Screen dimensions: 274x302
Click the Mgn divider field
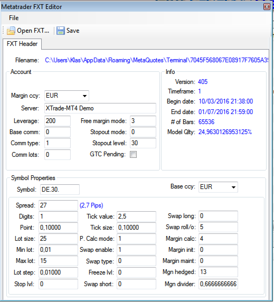pyautogui.click(x=218, y=284)
